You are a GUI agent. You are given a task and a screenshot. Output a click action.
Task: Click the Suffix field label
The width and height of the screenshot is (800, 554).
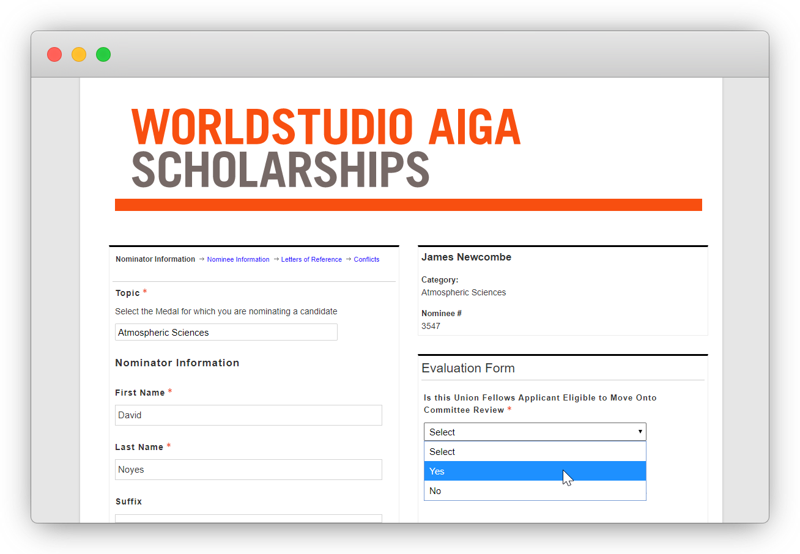click(128, 501)
